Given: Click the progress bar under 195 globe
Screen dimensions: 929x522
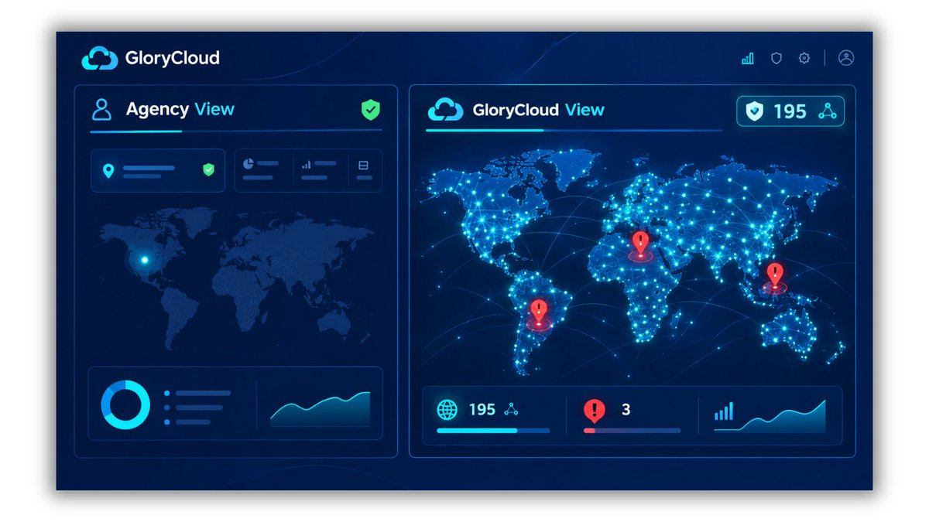Looking at the screenshot, I should (x=493, y=431).
